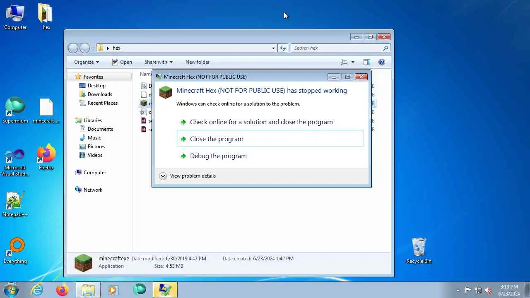This screenshot has height=298, width=530.
Task: Open Windows Media Player from taskbar
Action: click(113, 290)
